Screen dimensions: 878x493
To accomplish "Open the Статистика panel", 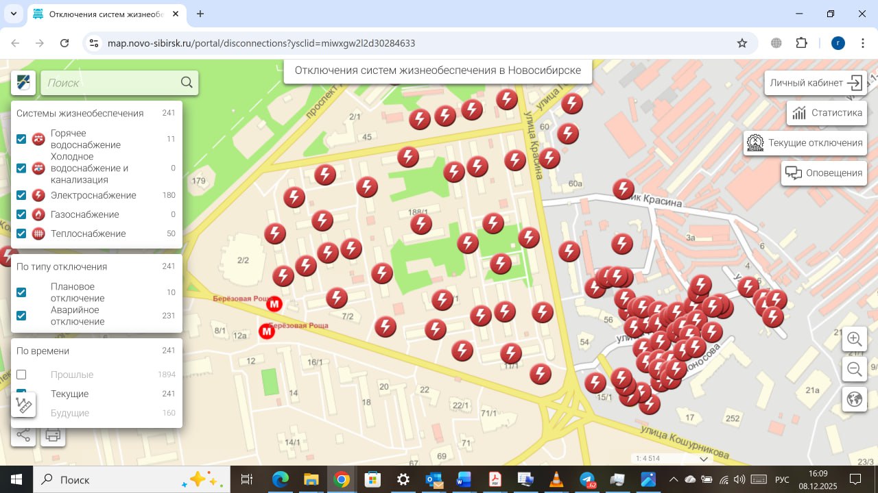I will [827, 113].
